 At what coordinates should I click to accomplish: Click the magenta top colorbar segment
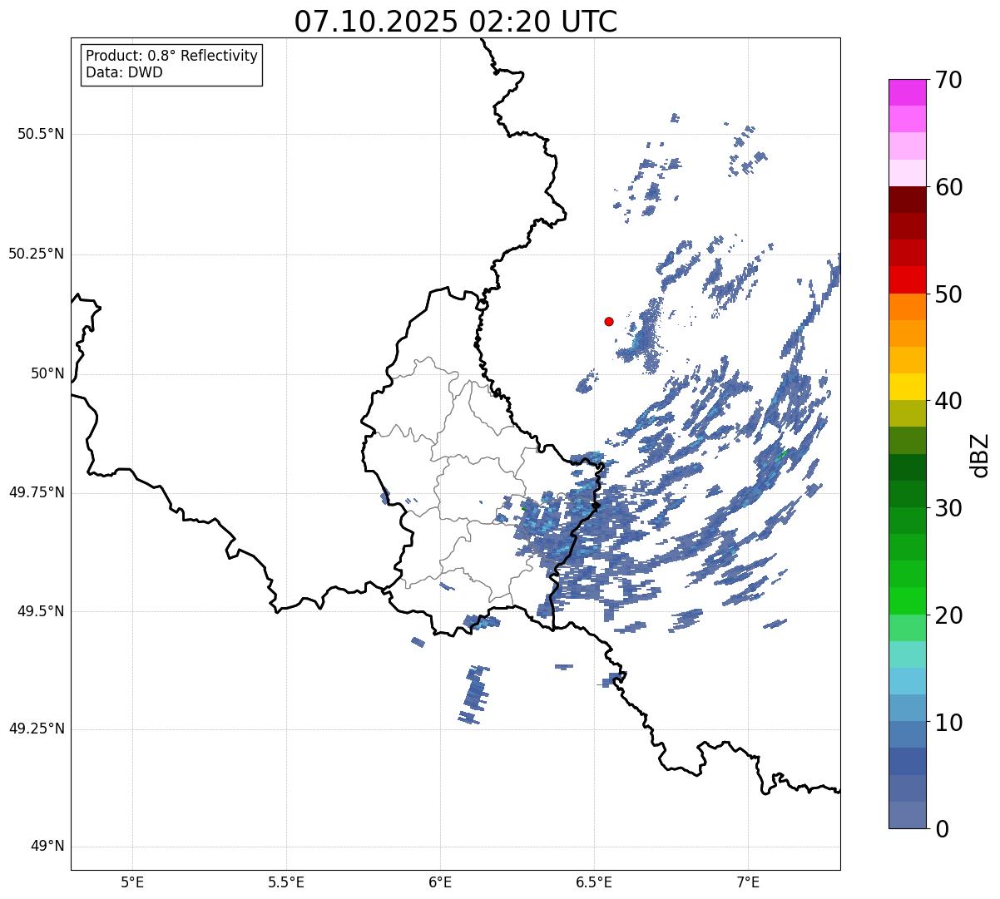(x=907, y=92)
